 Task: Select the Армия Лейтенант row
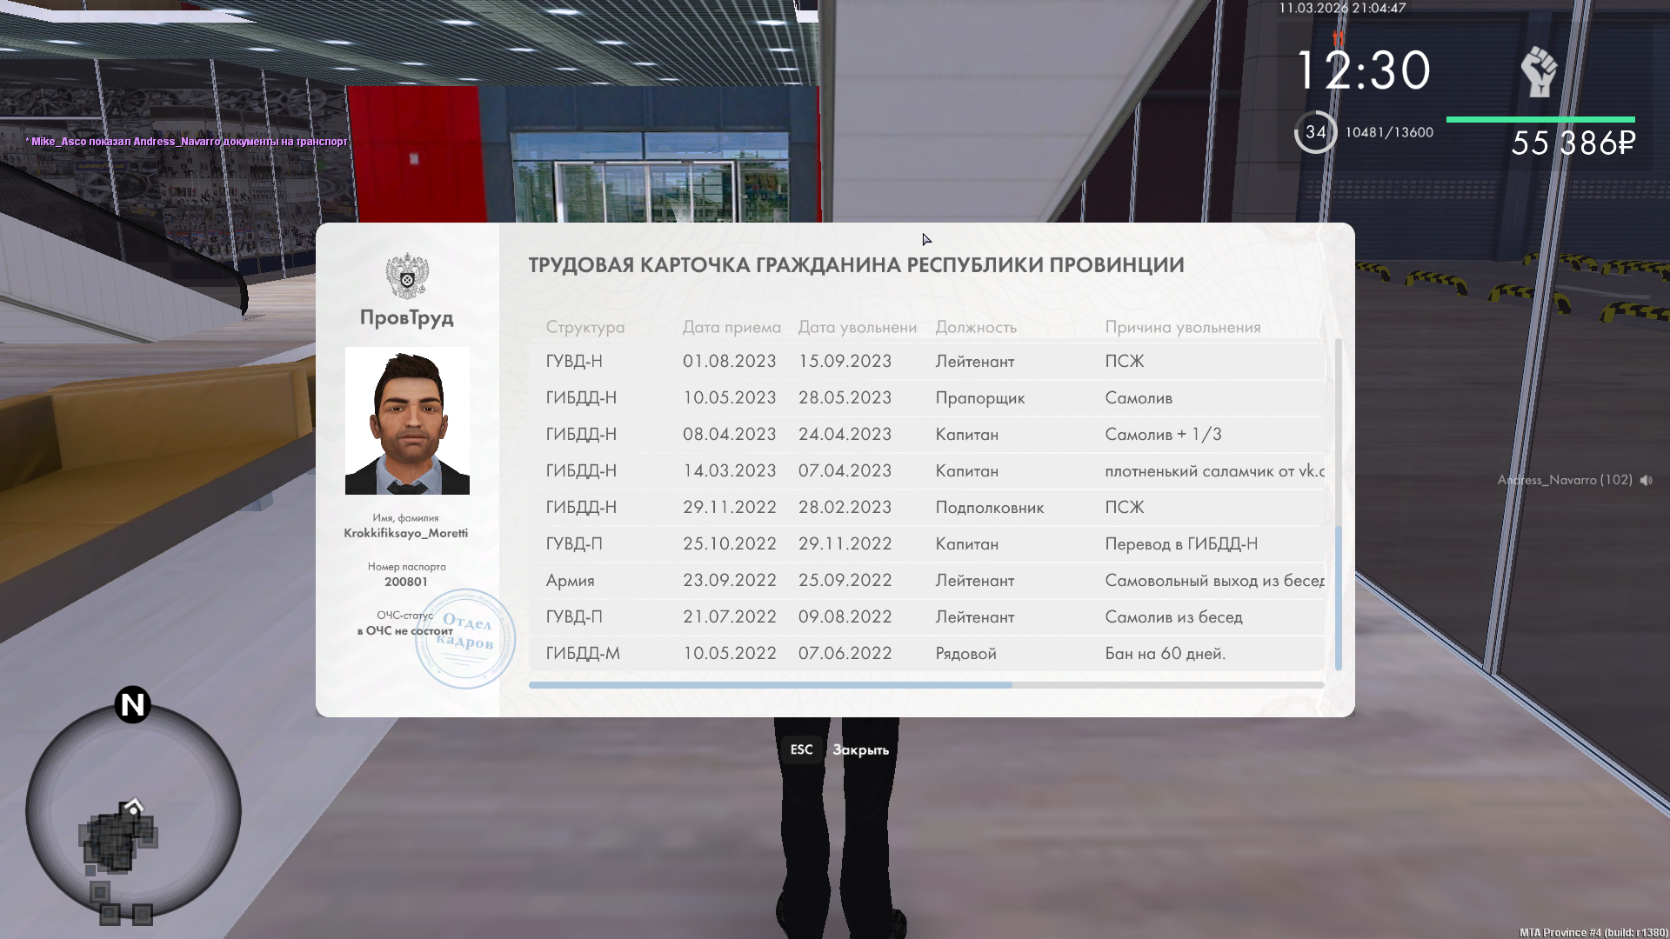point(925,580)
